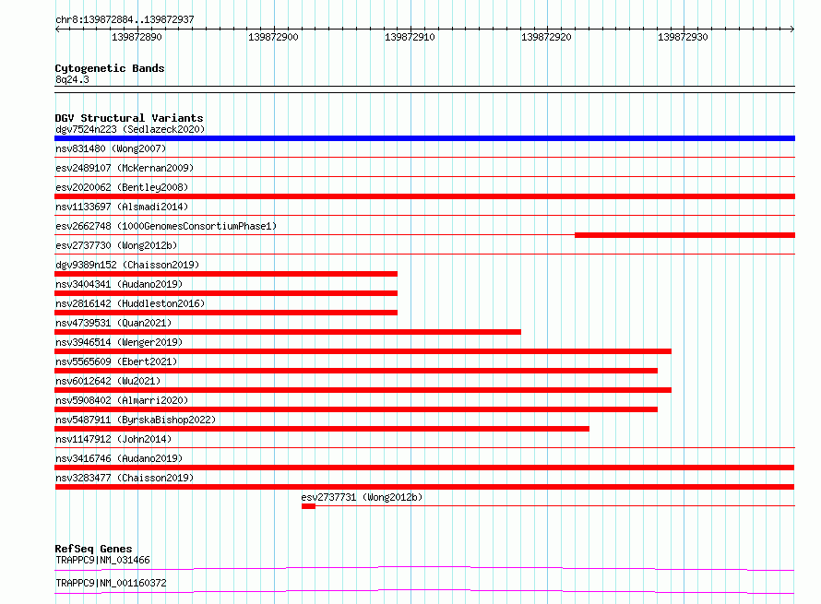821x604 pixels.
Task: Click ruler position 139872920
Action: click(x=547, y=37)
